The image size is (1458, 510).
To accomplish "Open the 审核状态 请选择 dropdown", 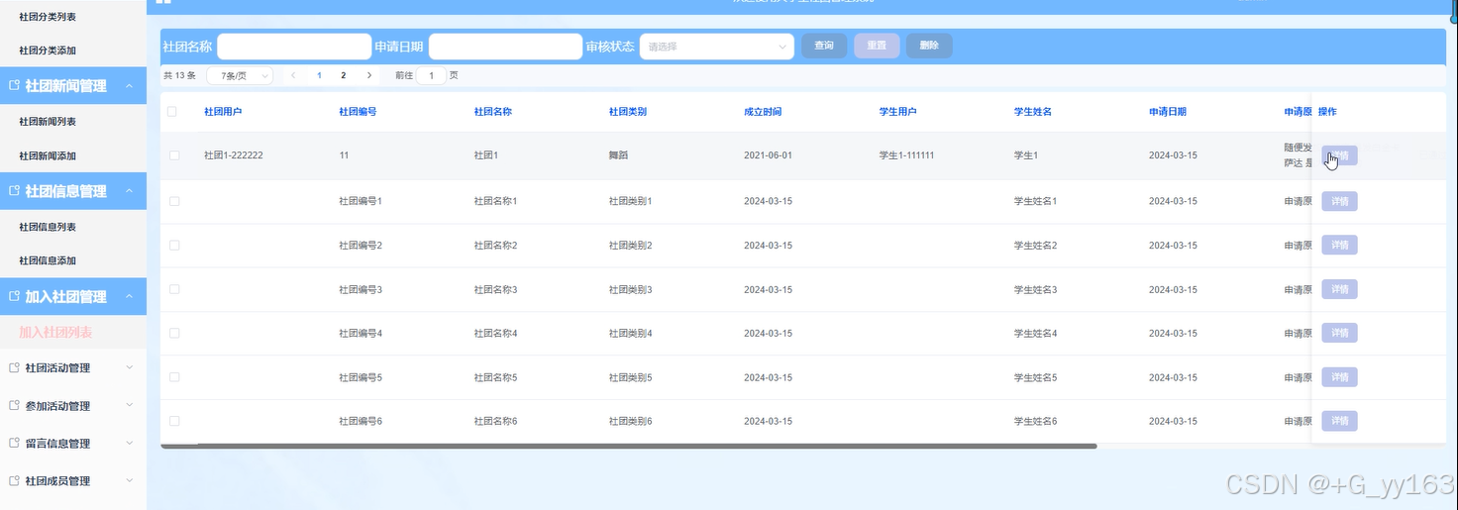I will [716, 47].
